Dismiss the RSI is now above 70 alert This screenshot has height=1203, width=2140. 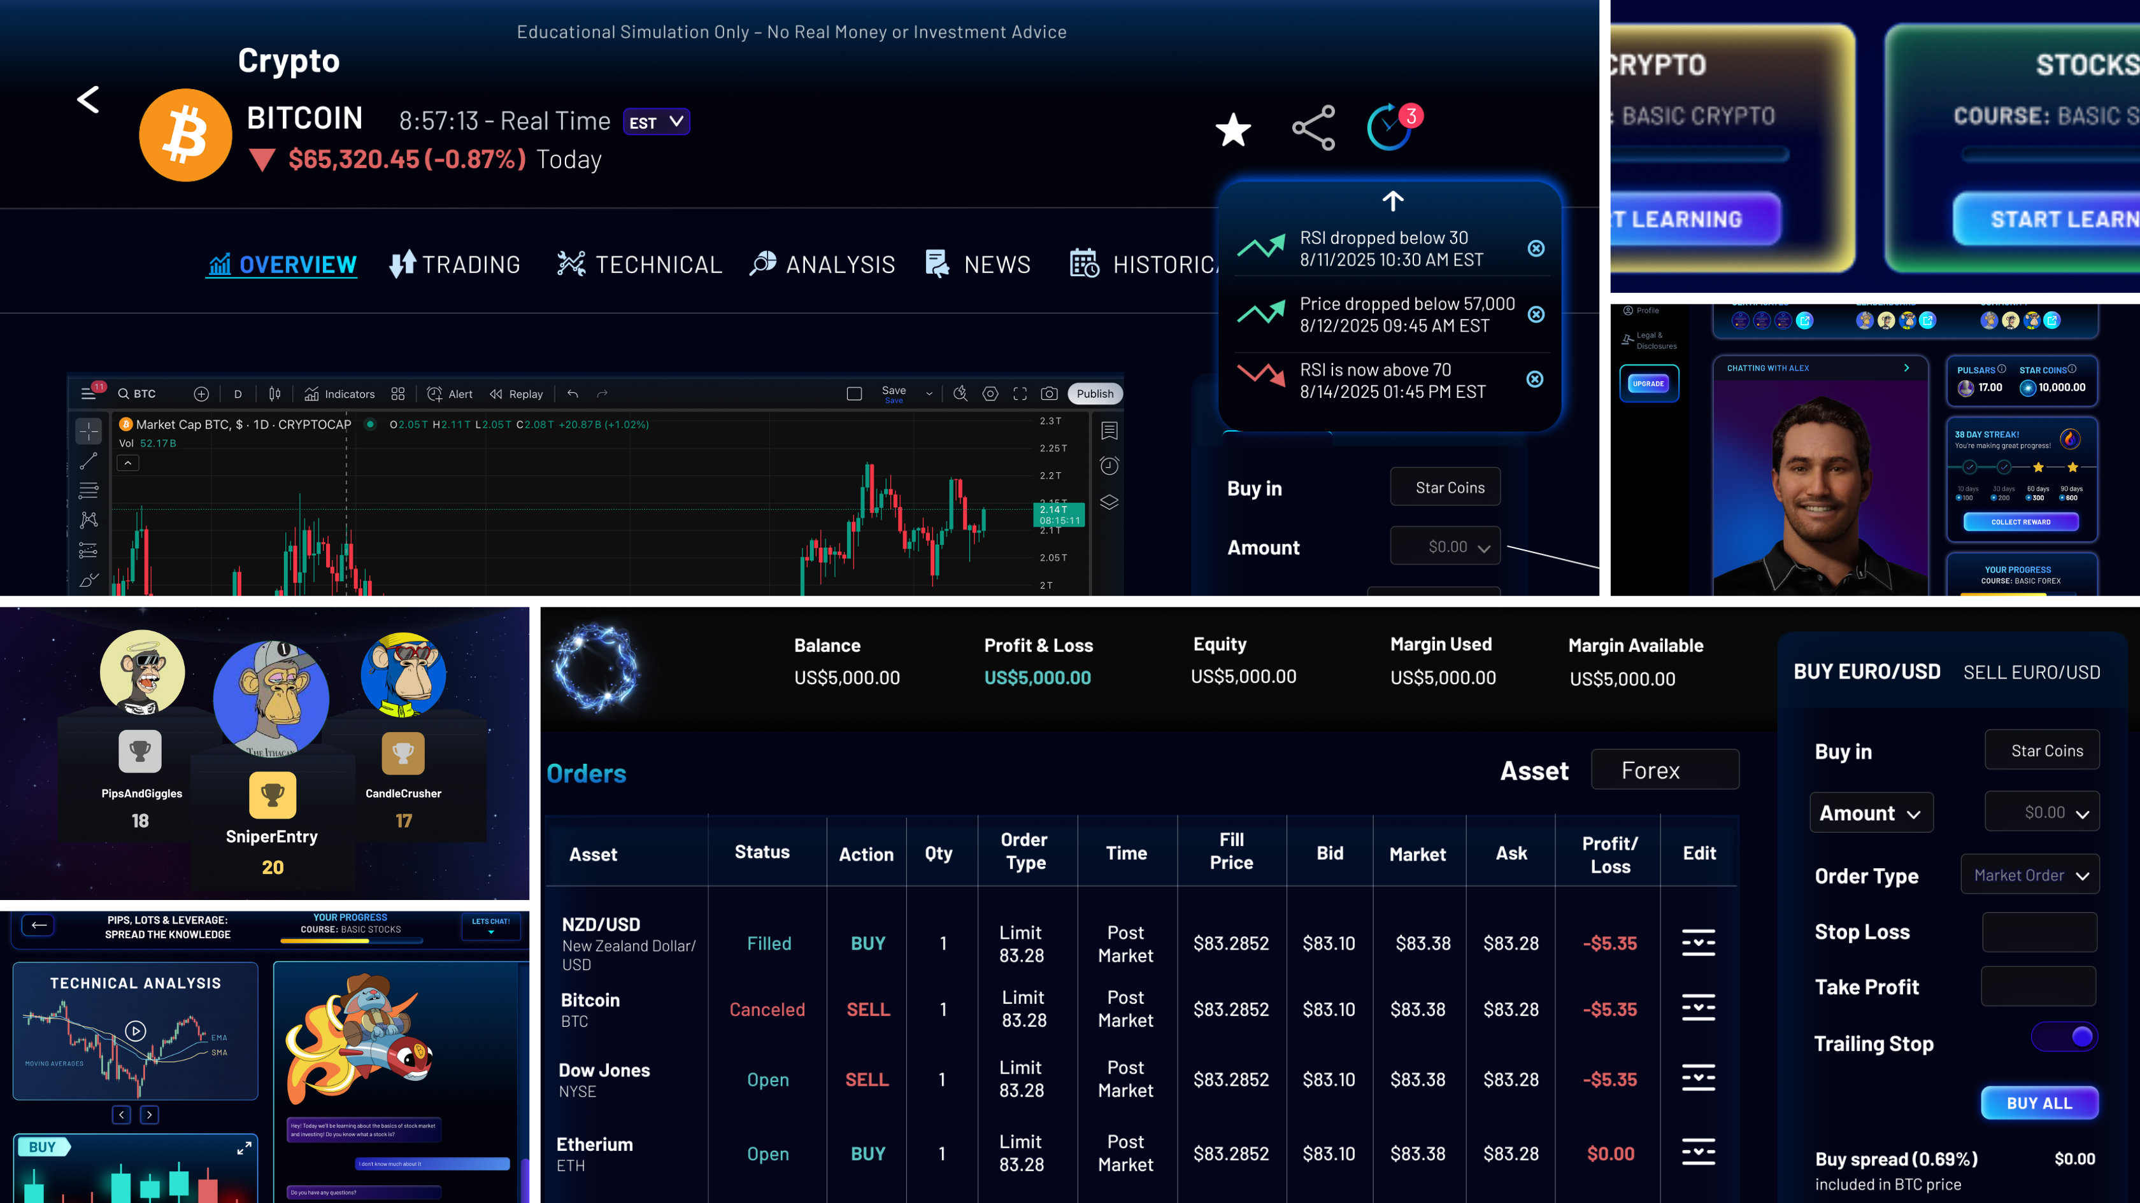point(1535,379)
